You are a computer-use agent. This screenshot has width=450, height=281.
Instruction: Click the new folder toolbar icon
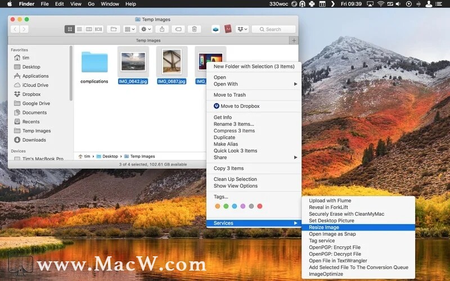(114, 29)
